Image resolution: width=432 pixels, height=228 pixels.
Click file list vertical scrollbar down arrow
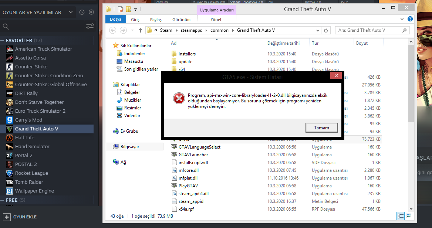411,209
